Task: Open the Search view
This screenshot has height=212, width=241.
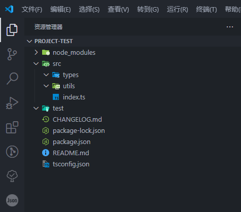Action: 12,79
